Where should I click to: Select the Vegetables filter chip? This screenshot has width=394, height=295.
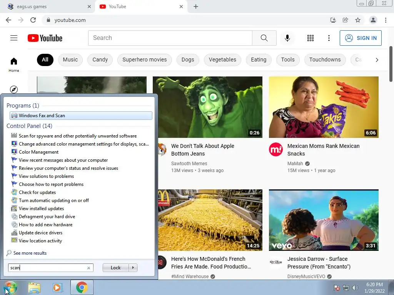pyautogui.click(x=222, y=60)
